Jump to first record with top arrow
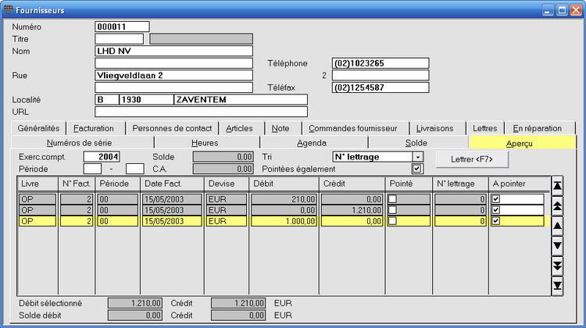Viewport: 586px width, 328px height. (557, 186)
